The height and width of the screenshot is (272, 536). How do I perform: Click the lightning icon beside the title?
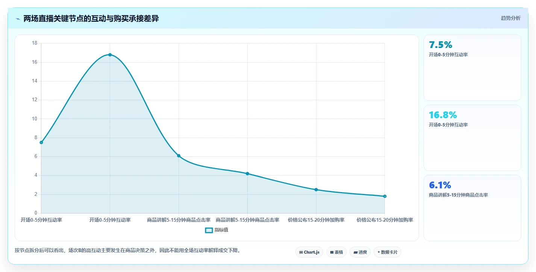(18, 19)
